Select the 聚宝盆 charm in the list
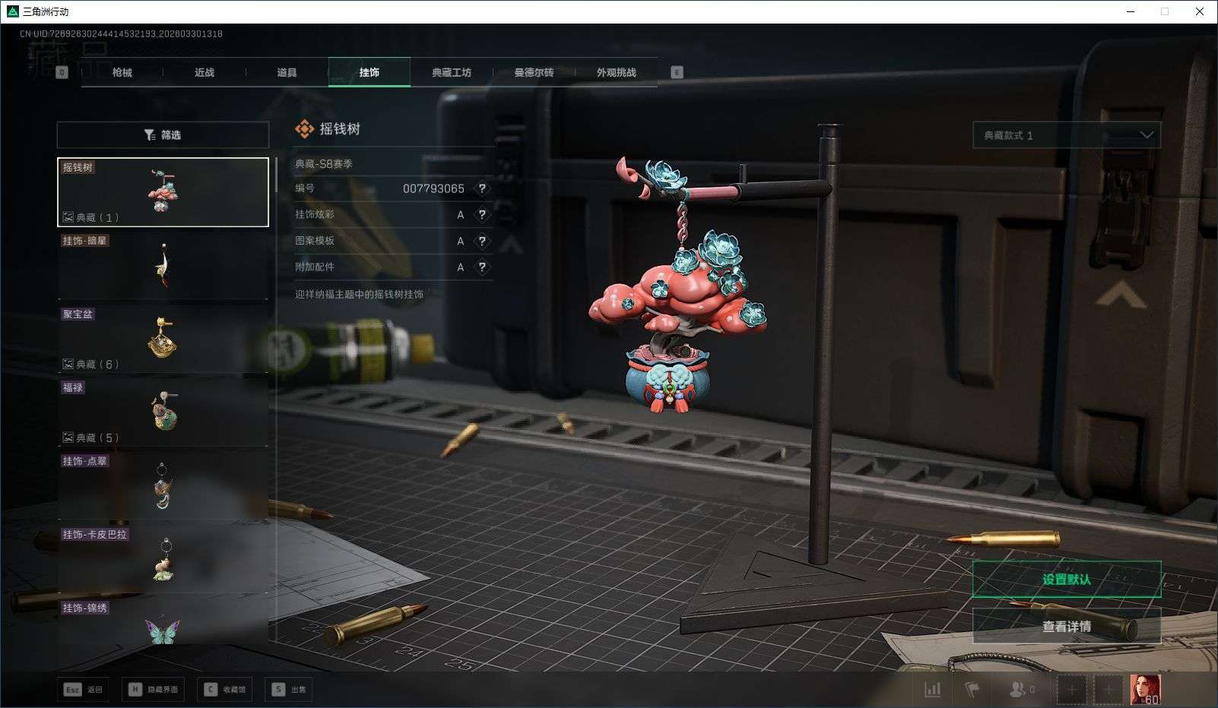The width and height of the screenshot is (1218, 708). click(163, 339)
